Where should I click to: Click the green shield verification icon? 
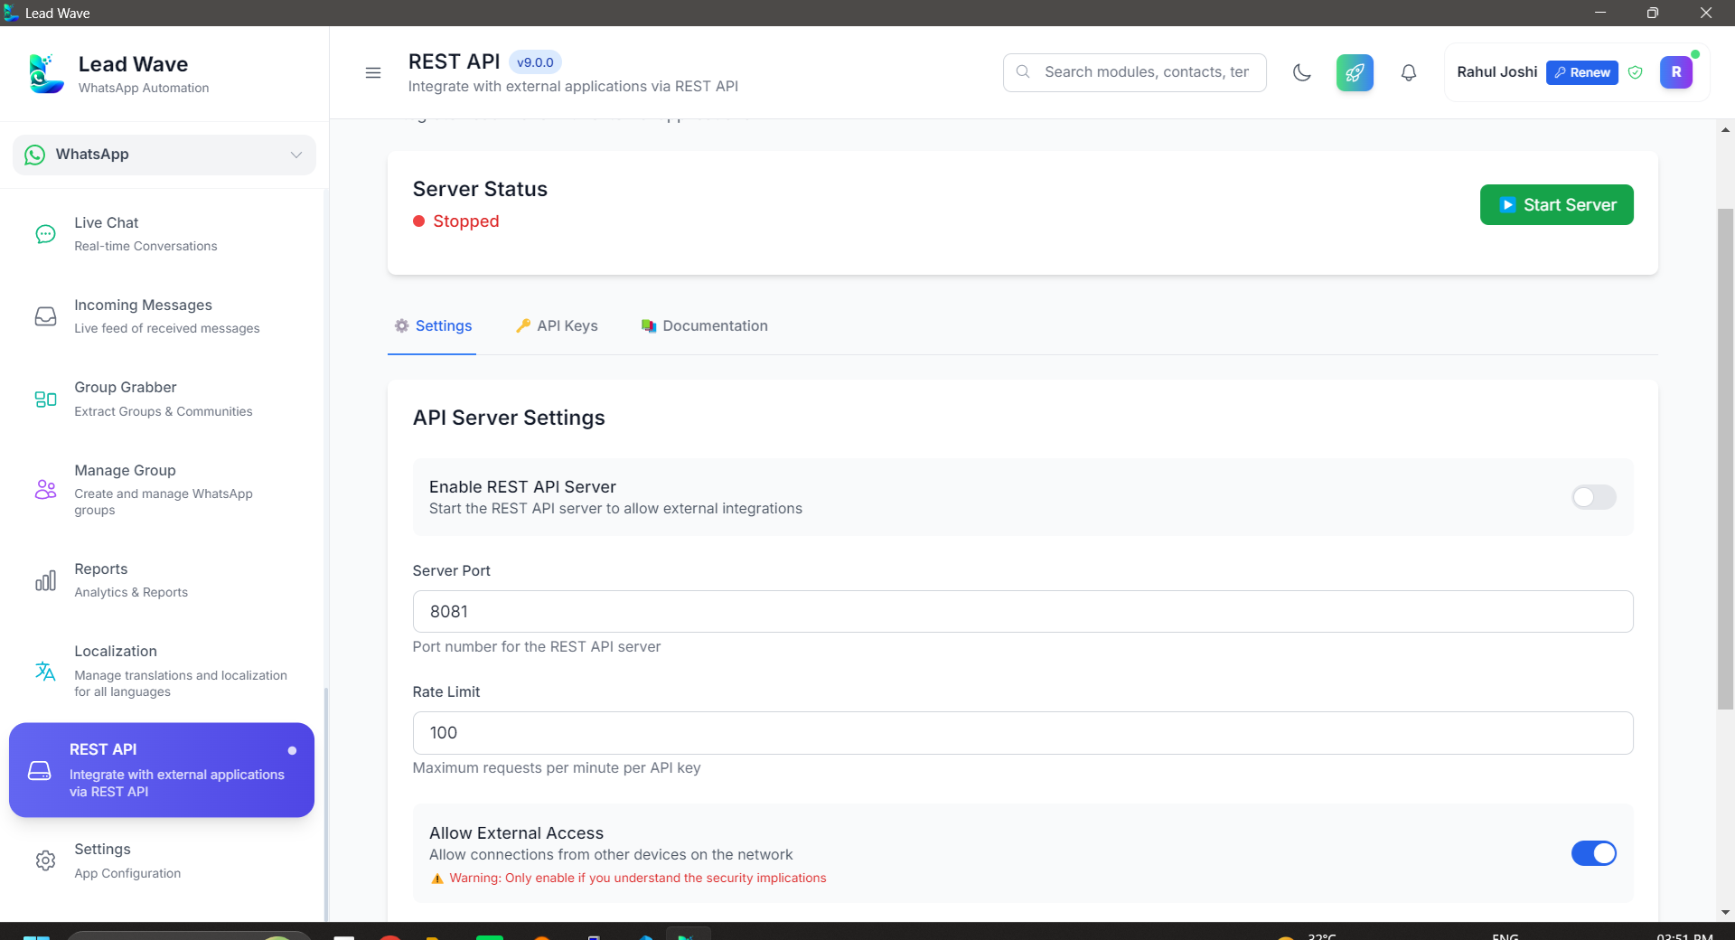point(1635,72)
